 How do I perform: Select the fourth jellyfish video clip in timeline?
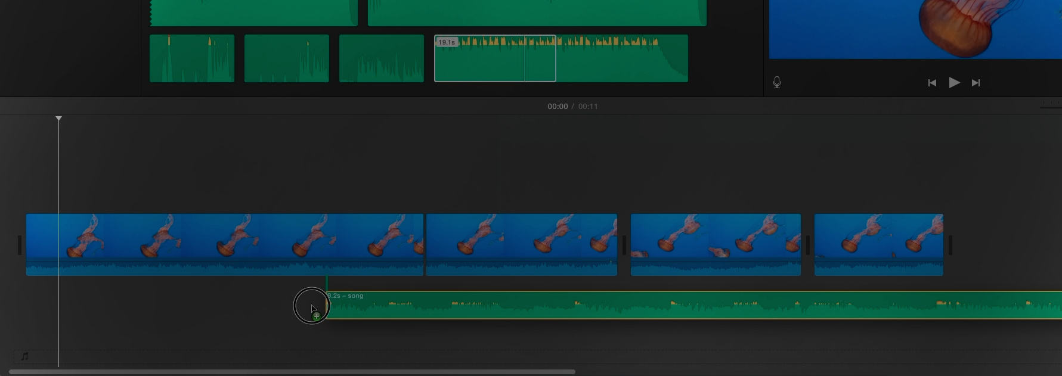point(878,244)
